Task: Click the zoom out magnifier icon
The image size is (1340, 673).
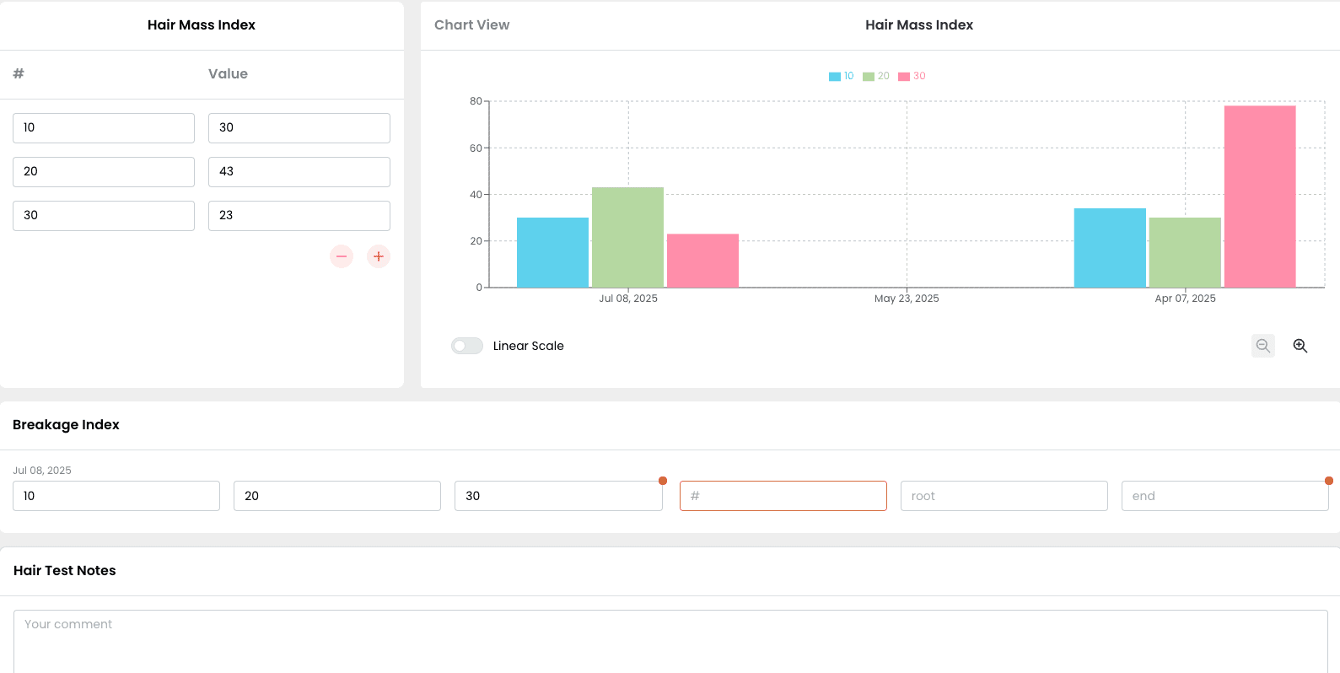Action: (1262, 346)
